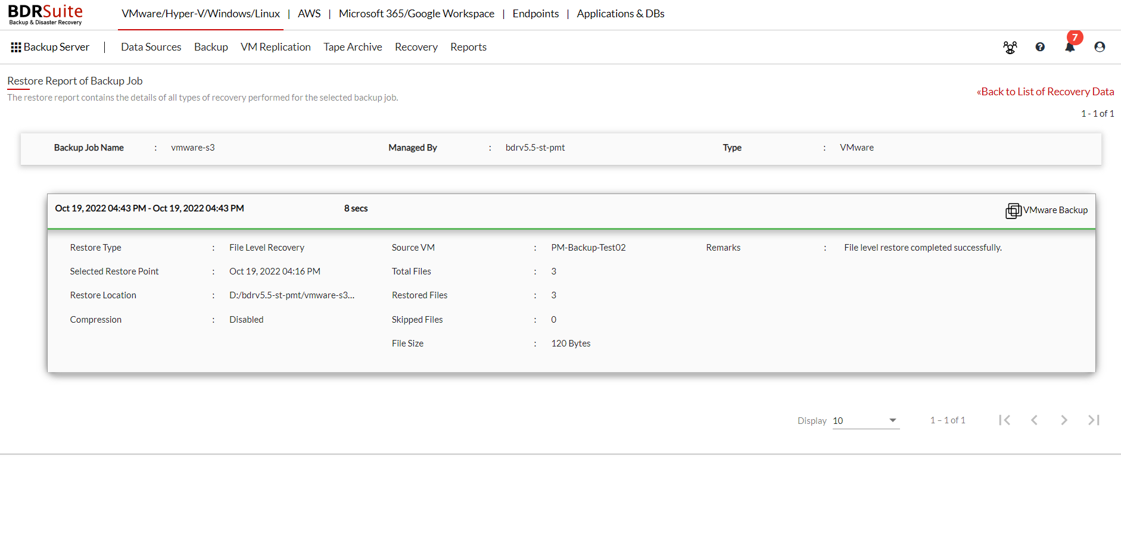
Task: Switch to the AWS tab
Action: coord(309,14)
